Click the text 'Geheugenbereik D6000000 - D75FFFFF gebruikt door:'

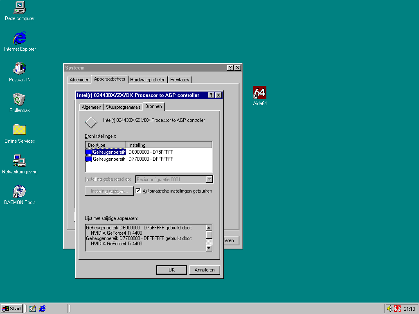[x=139, y=228]
